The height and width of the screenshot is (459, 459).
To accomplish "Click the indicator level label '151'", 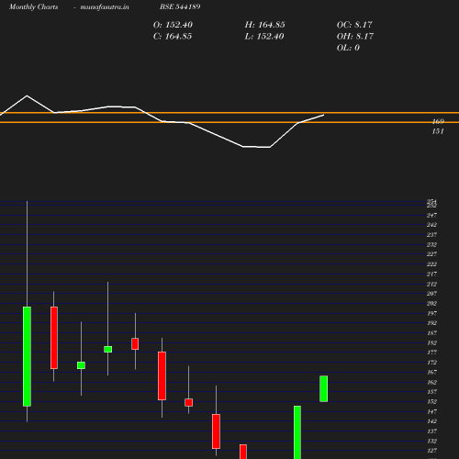I will (x=438, y=131).
